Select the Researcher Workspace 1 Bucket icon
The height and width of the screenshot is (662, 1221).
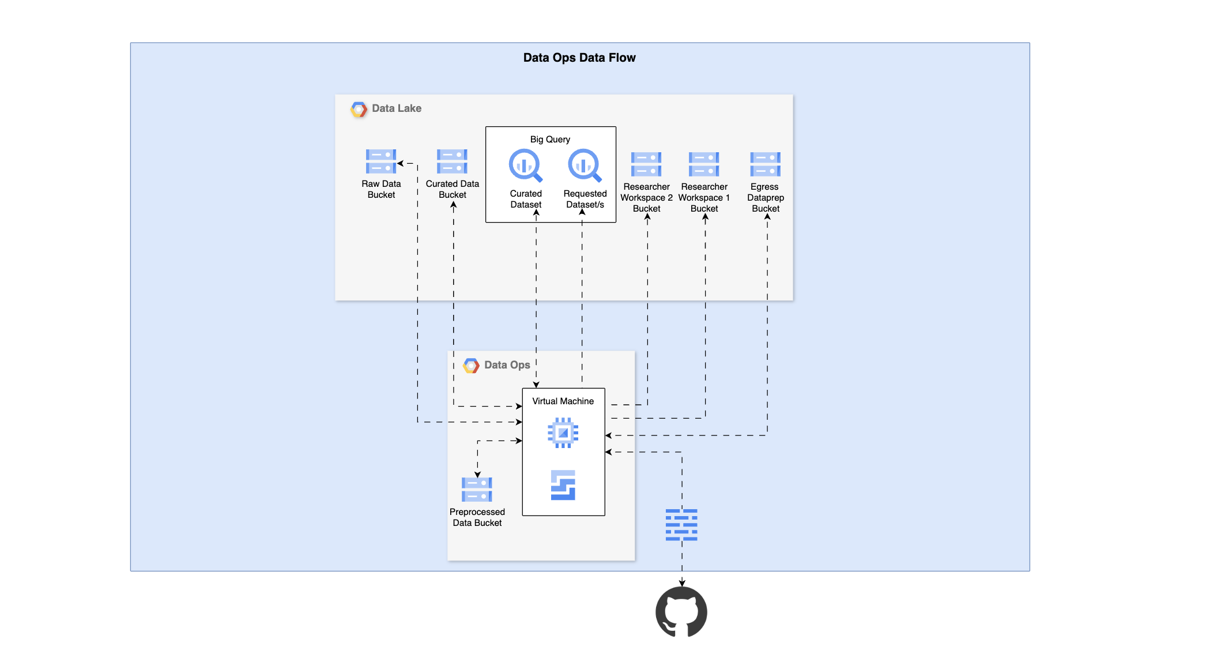pos(704,164)
